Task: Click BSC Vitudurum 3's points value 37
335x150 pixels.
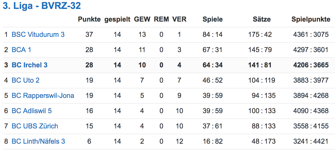Action: pyautogui.click(x=89, y=34)
